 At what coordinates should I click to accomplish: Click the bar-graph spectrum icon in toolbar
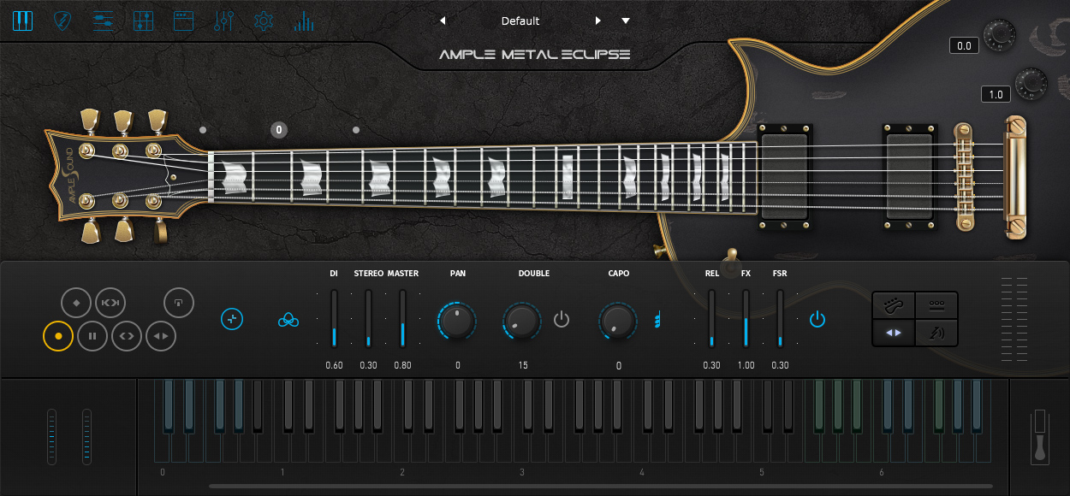coord(303,21)
